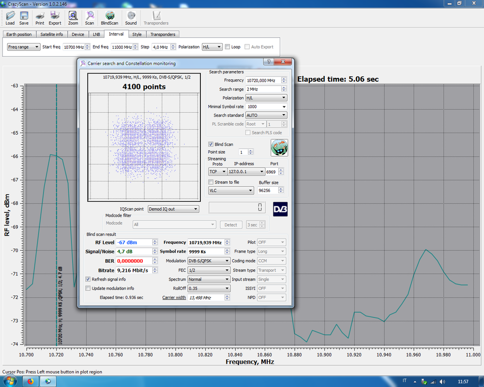Click the constellation plot area

click(x=144, y=148)
